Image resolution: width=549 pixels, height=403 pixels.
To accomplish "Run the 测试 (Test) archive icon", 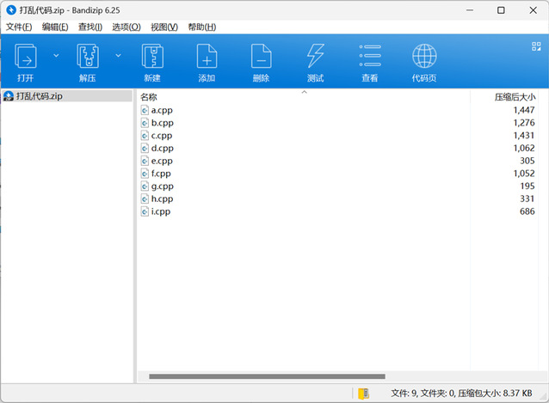I will click(315, 58).
